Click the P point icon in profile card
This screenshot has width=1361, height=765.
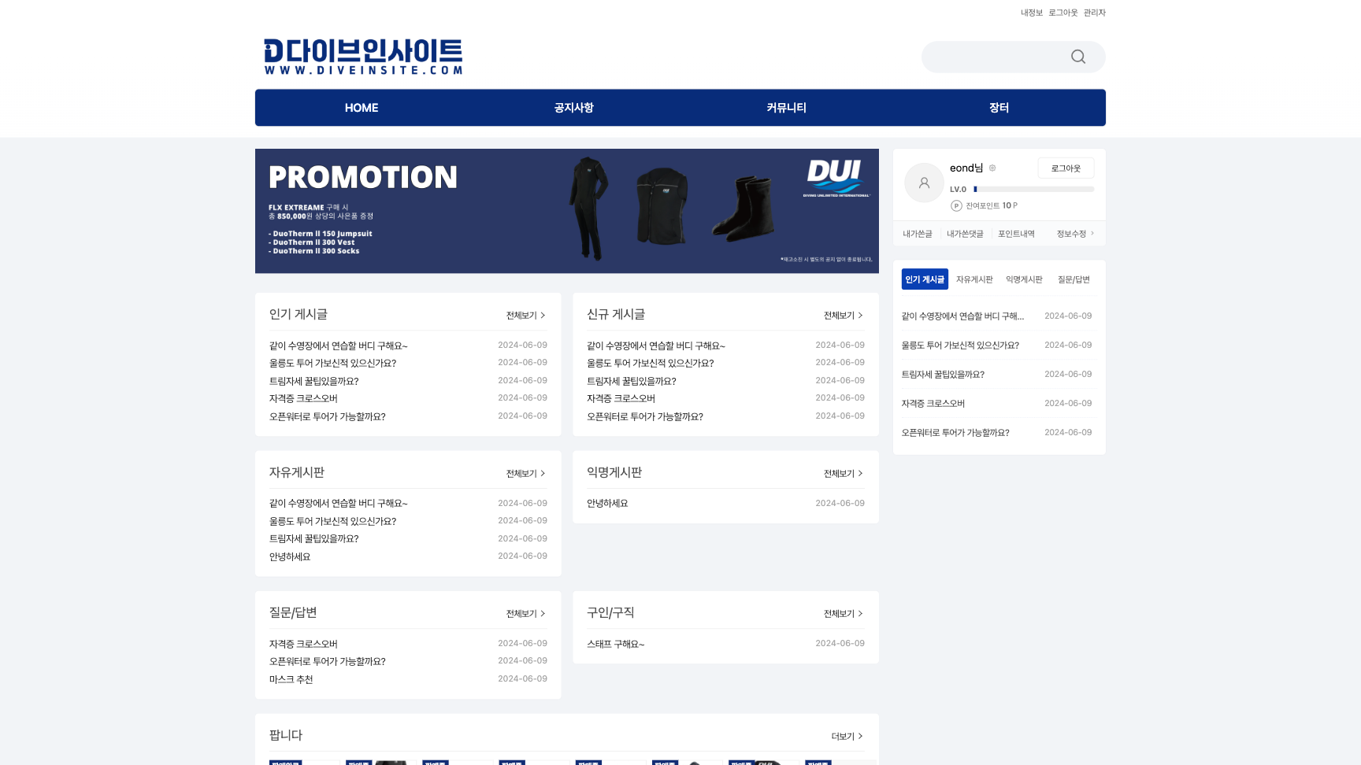click(955, 205)
